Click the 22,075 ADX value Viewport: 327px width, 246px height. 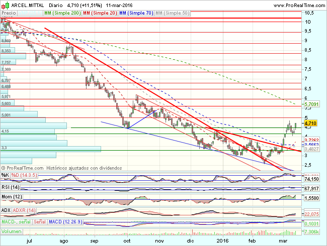[311, 214]
